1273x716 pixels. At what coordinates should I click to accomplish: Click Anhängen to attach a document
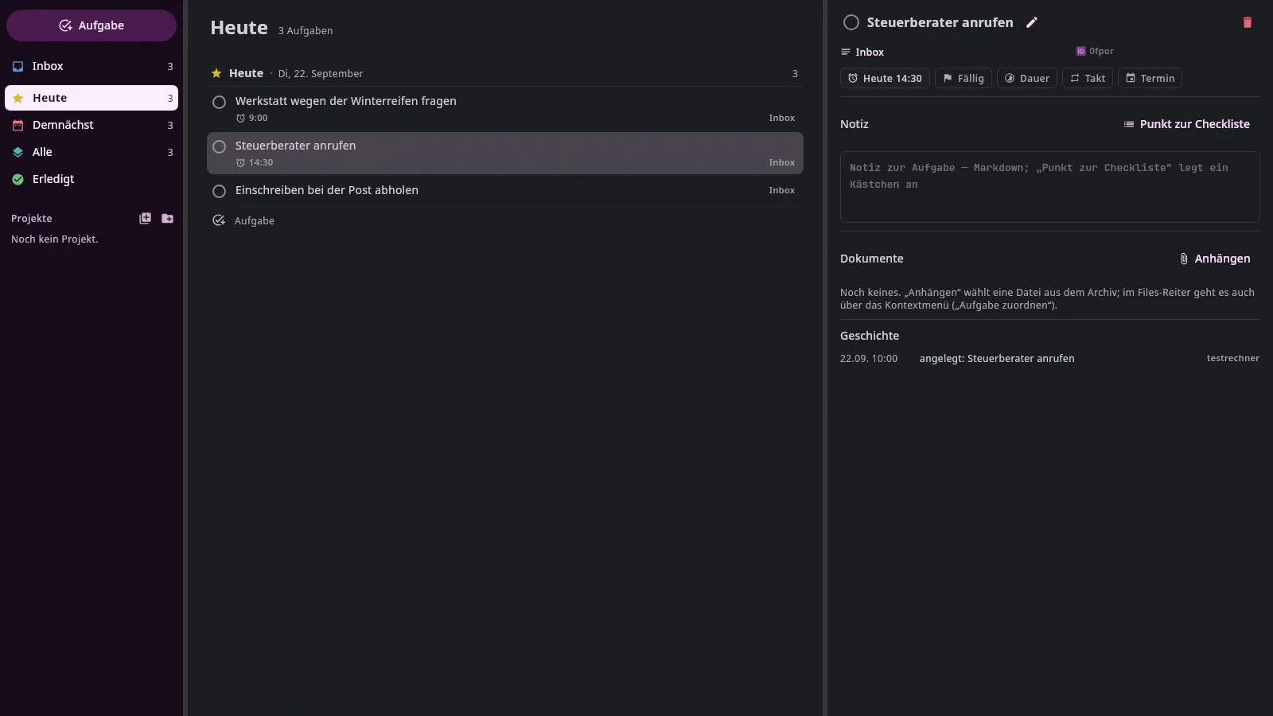(x=1214, y=259)
